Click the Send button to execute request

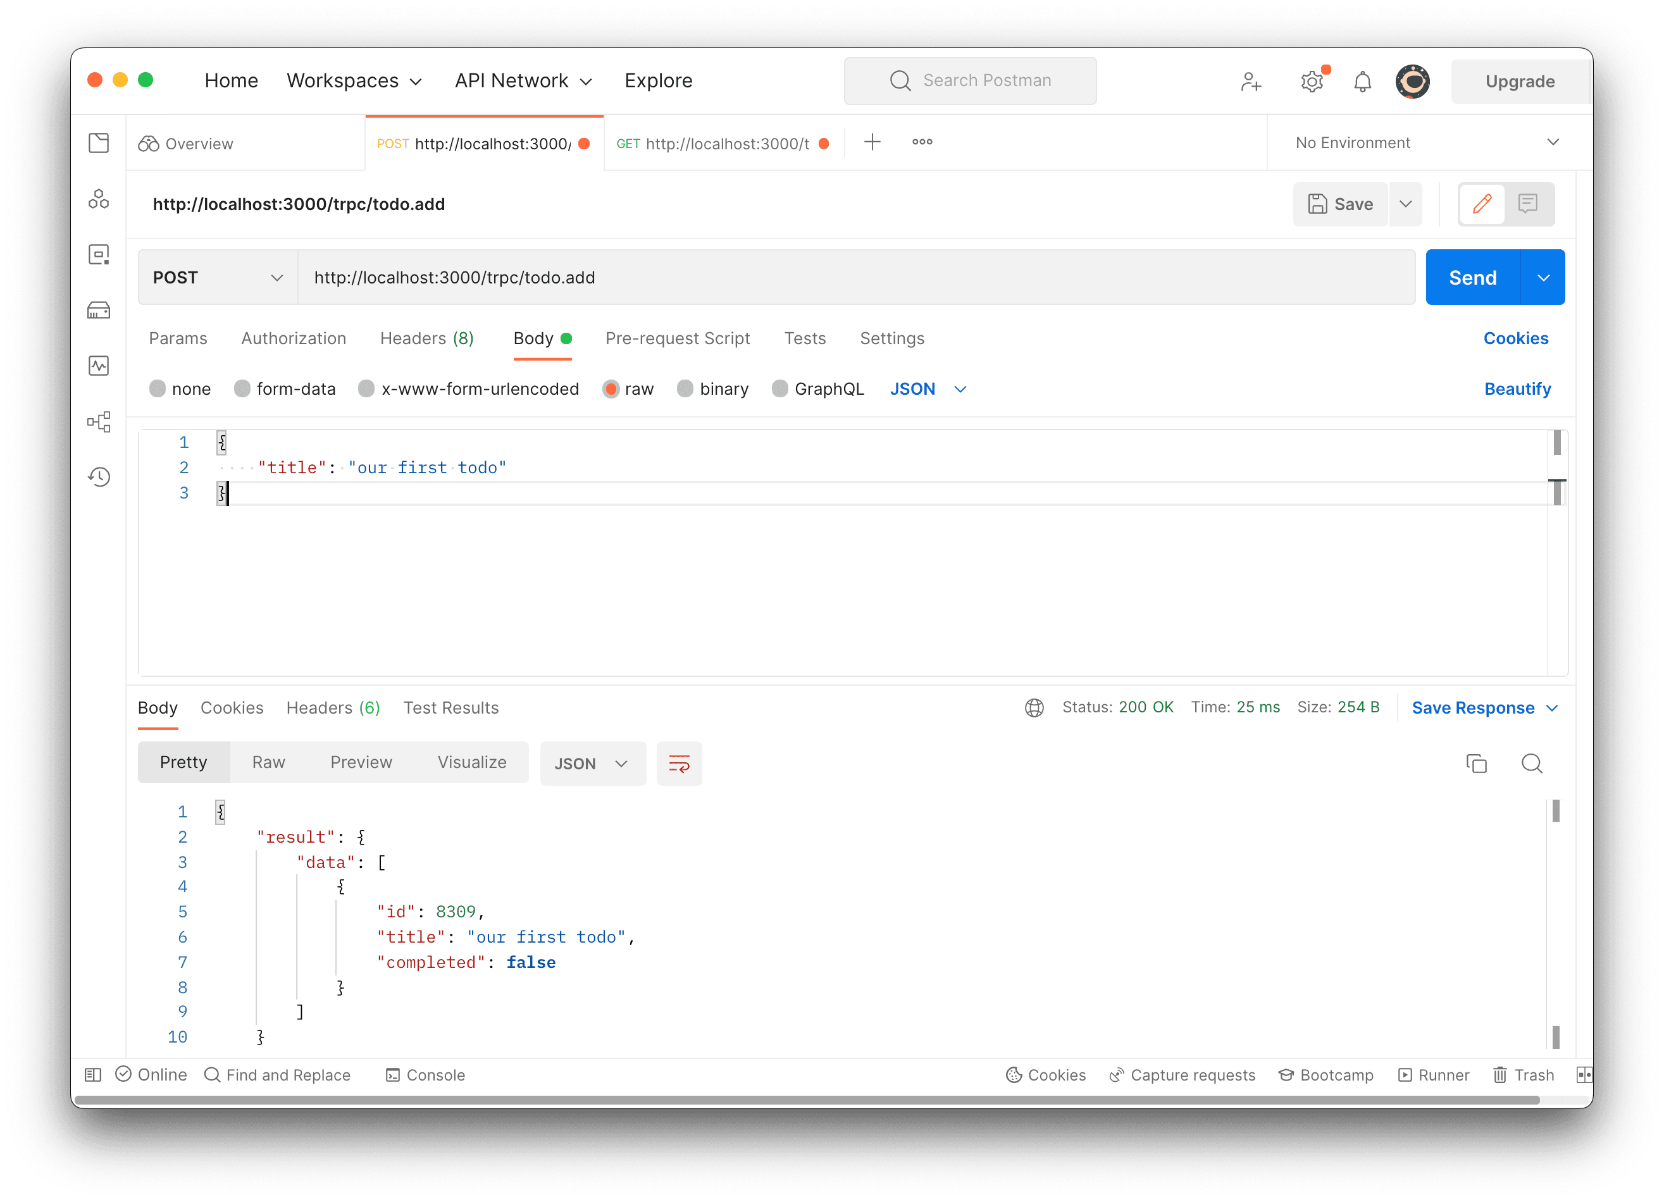[x=1473, y=276]
